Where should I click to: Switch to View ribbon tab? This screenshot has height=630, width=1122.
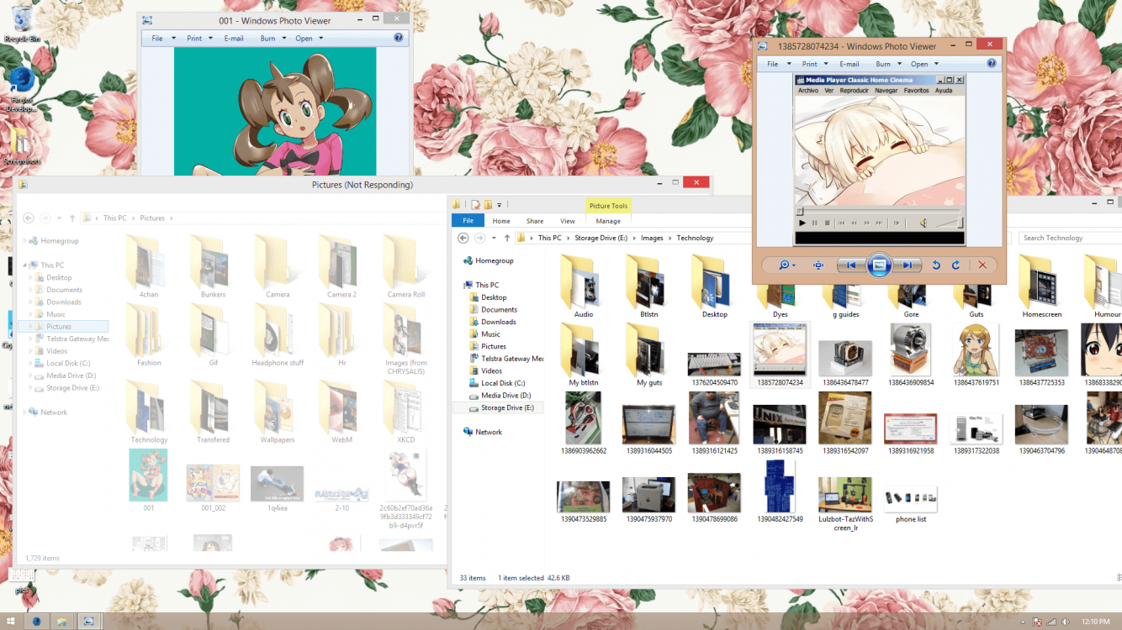click(x=568, y=221)
